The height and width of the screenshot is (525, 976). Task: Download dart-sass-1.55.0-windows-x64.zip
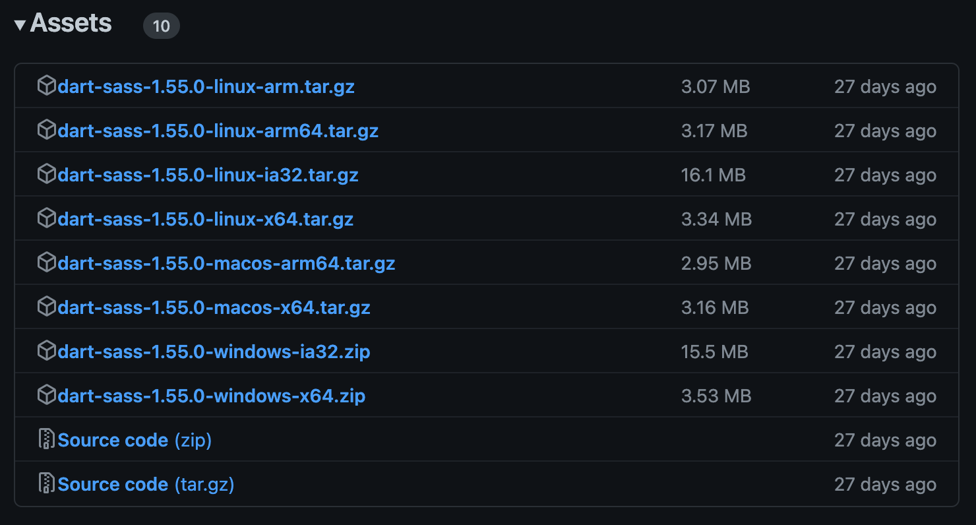(211, 395)
